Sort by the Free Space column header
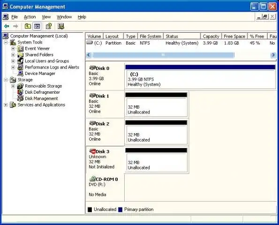Screen dimensions: 279x225 pos(234,36)
